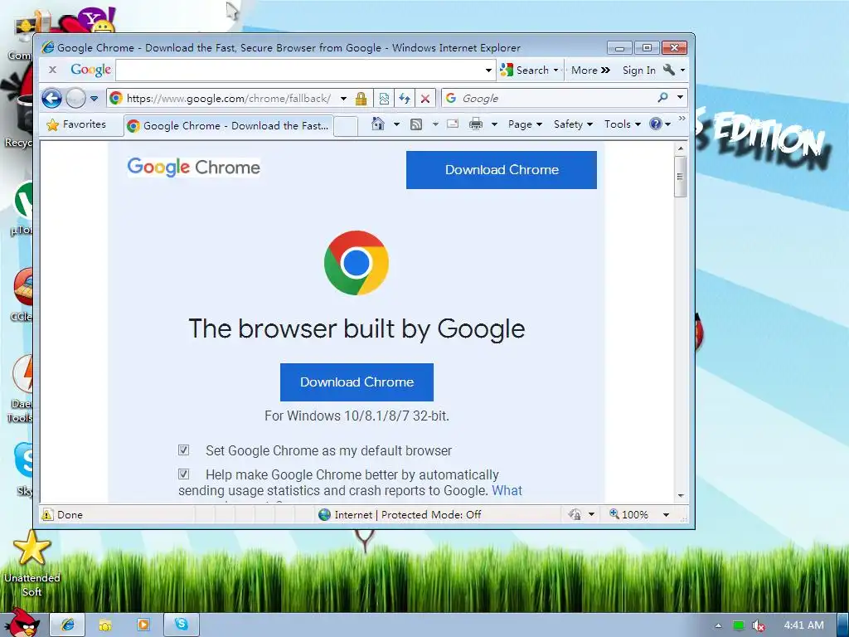This screenshot has width=849, height=637.
Task: Click the Forward navigation button
Action: (x=75, y=98)
